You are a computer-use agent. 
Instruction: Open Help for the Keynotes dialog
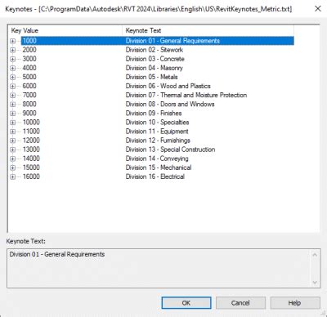coord(295,303)
